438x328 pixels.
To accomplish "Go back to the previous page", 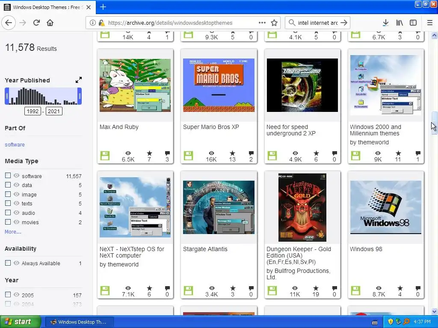I will (x=9, y=23).
